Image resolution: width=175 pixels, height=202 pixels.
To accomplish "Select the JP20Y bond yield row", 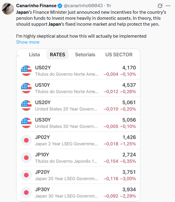I will click(x=79, y=175).
